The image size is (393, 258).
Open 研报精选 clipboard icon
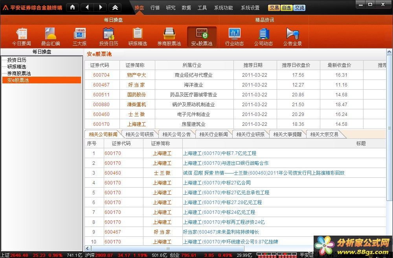pyautogui.click(x=138, y=37)
